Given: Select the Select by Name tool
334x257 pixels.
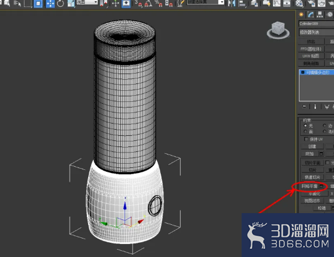Looking at the screenshot, I should pos(17,3).
